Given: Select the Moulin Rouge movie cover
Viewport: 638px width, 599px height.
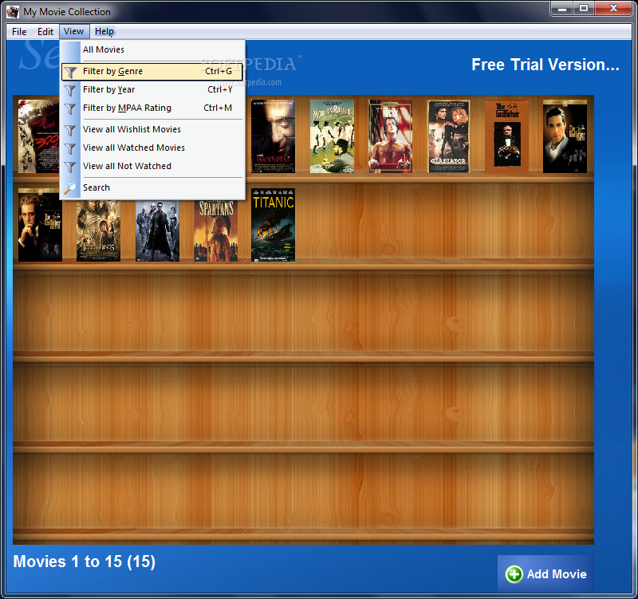Looking at the screenshot, I should 332,136.
